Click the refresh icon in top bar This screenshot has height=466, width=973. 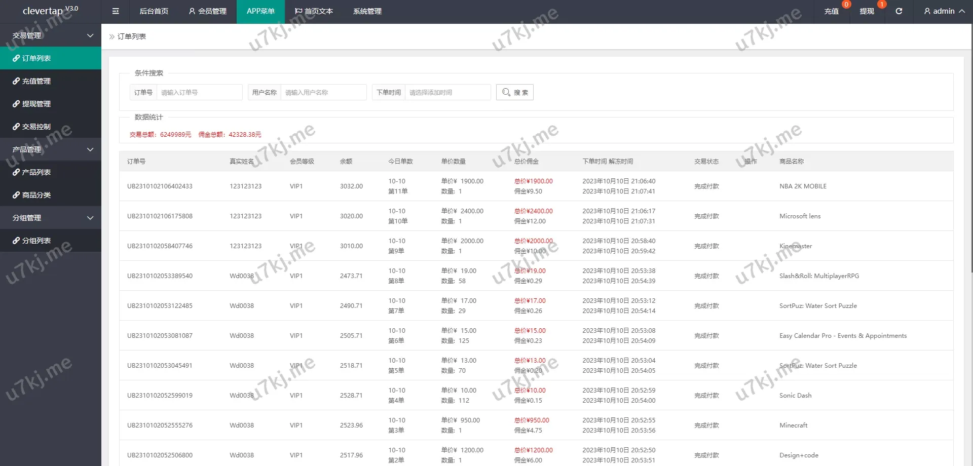point(899,11)
